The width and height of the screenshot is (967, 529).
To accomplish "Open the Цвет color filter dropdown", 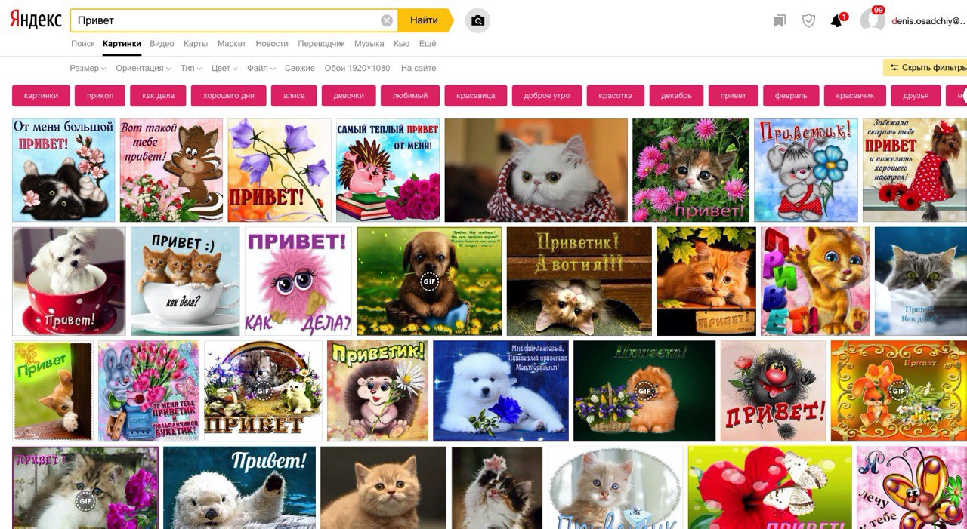I will (224, 68).
